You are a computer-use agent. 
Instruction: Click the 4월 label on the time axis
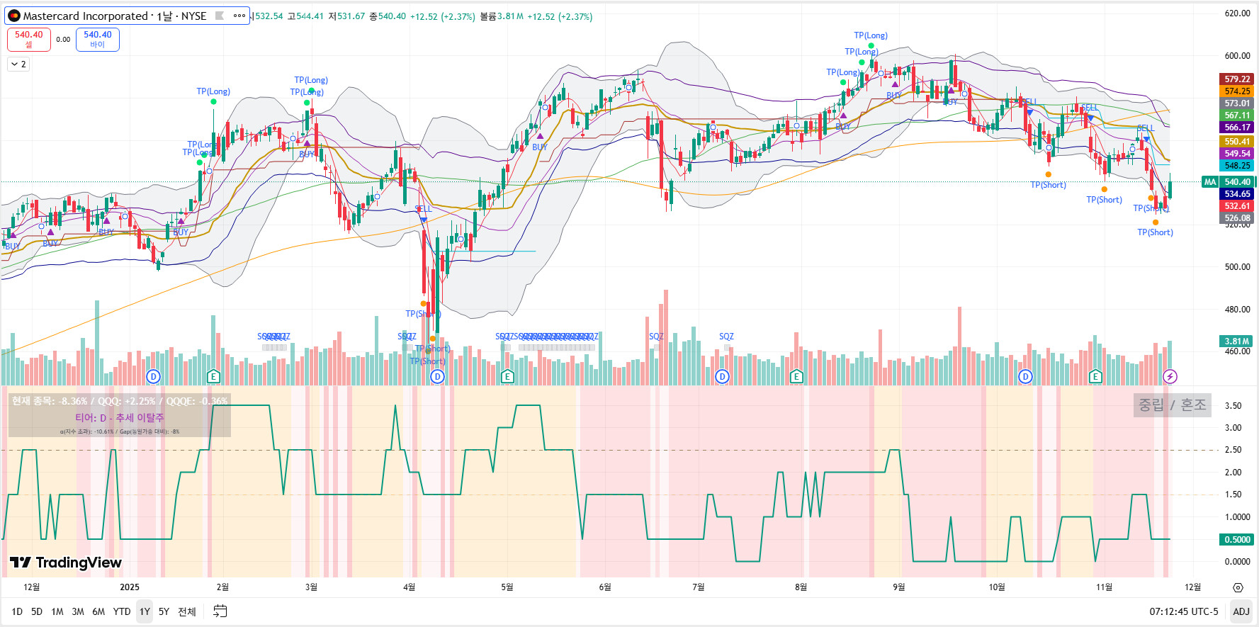(x=409, y=587)
